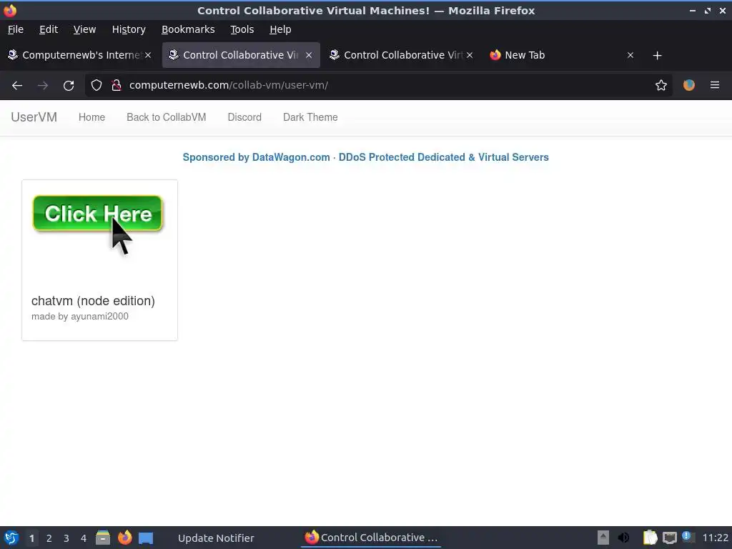Open the DataWagon.com sponsor link
Viewport: 732px width, 549px height.
365,157
